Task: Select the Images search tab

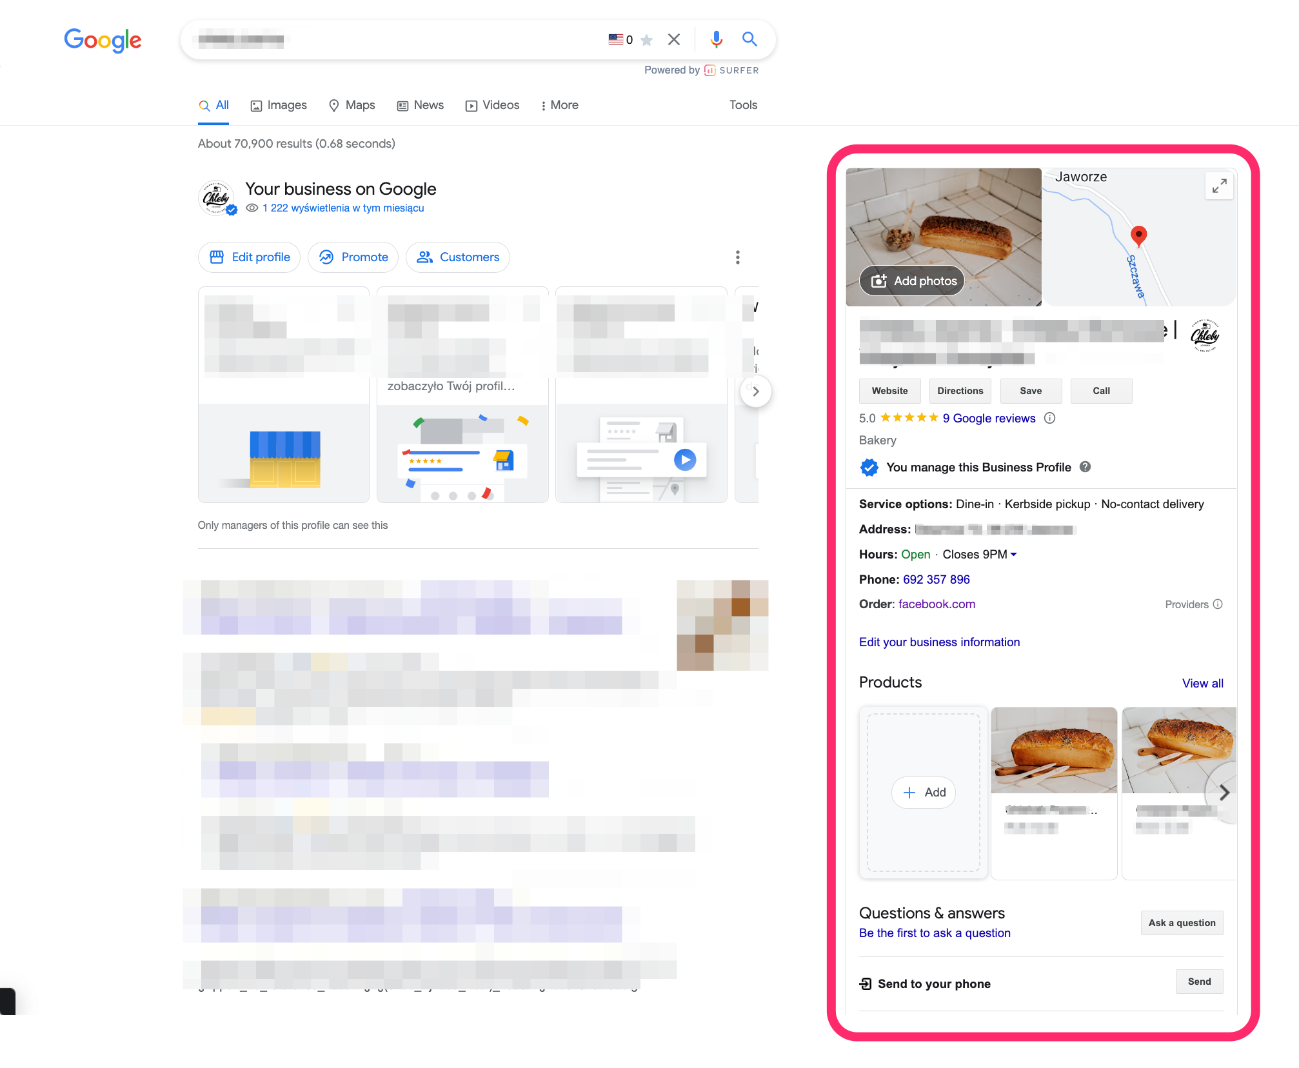Action: click(x=281, y=104)
